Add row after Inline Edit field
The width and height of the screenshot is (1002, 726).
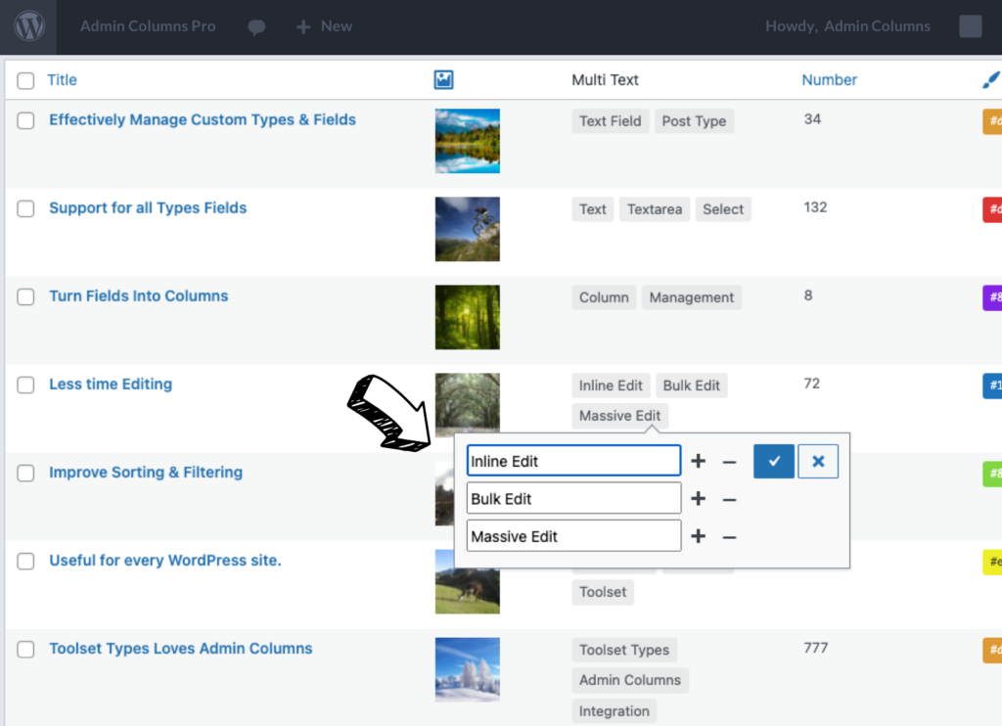(699, 461)
